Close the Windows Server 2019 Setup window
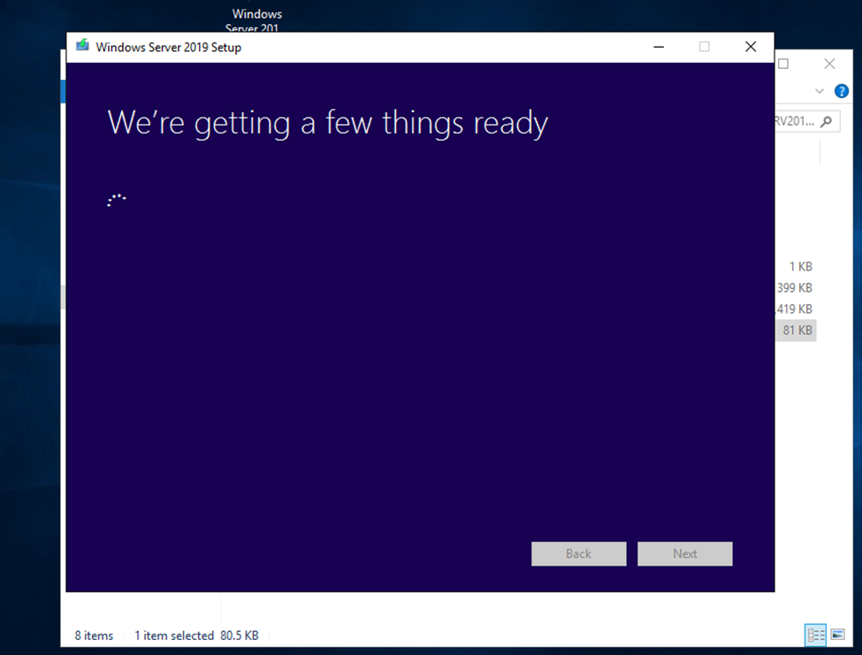The width and height of the screenshot is (862, 655). coord(751,47)
